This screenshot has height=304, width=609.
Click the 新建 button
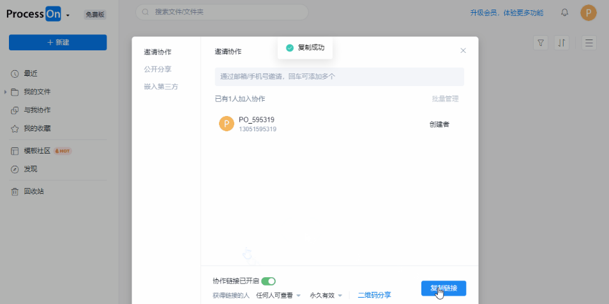(x=57, y=42)
